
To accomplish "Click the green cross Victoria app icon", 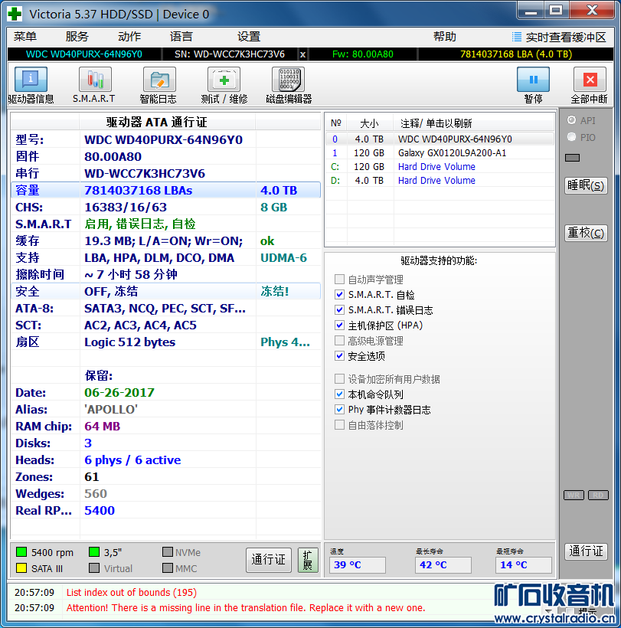I will (x=15, y=14).
